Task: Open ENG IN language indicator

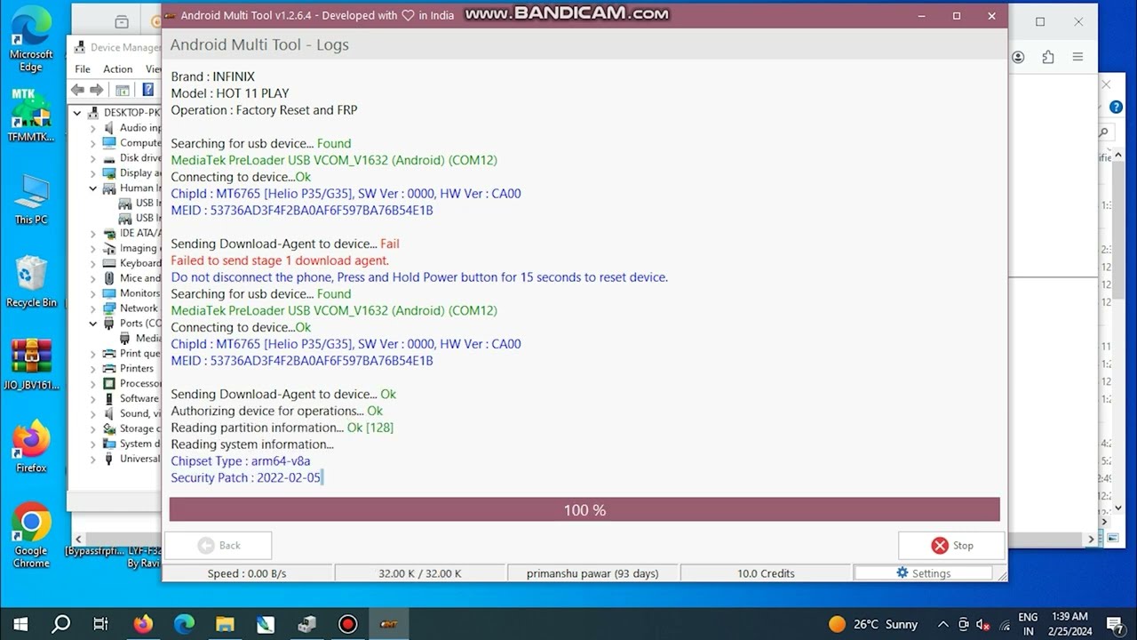Action: pos(1028,624)
